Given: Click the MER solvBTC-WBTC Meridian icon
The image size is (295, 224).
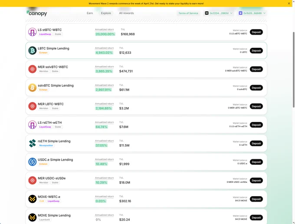Looking at the screenshot, I should point(33,69).
